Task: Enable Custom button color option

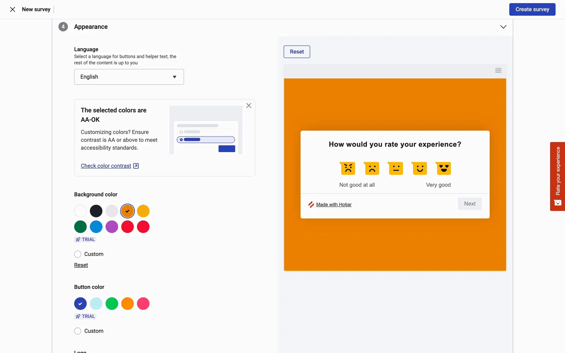Action: coord(78,331)
